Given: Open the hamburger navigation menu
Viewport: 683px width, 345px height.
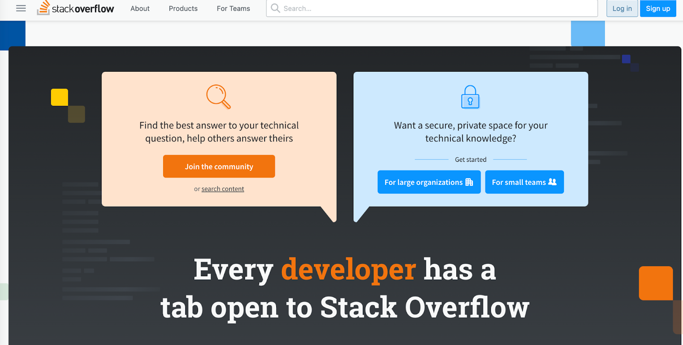Looking at the screenshot, I should coord(21,8).
